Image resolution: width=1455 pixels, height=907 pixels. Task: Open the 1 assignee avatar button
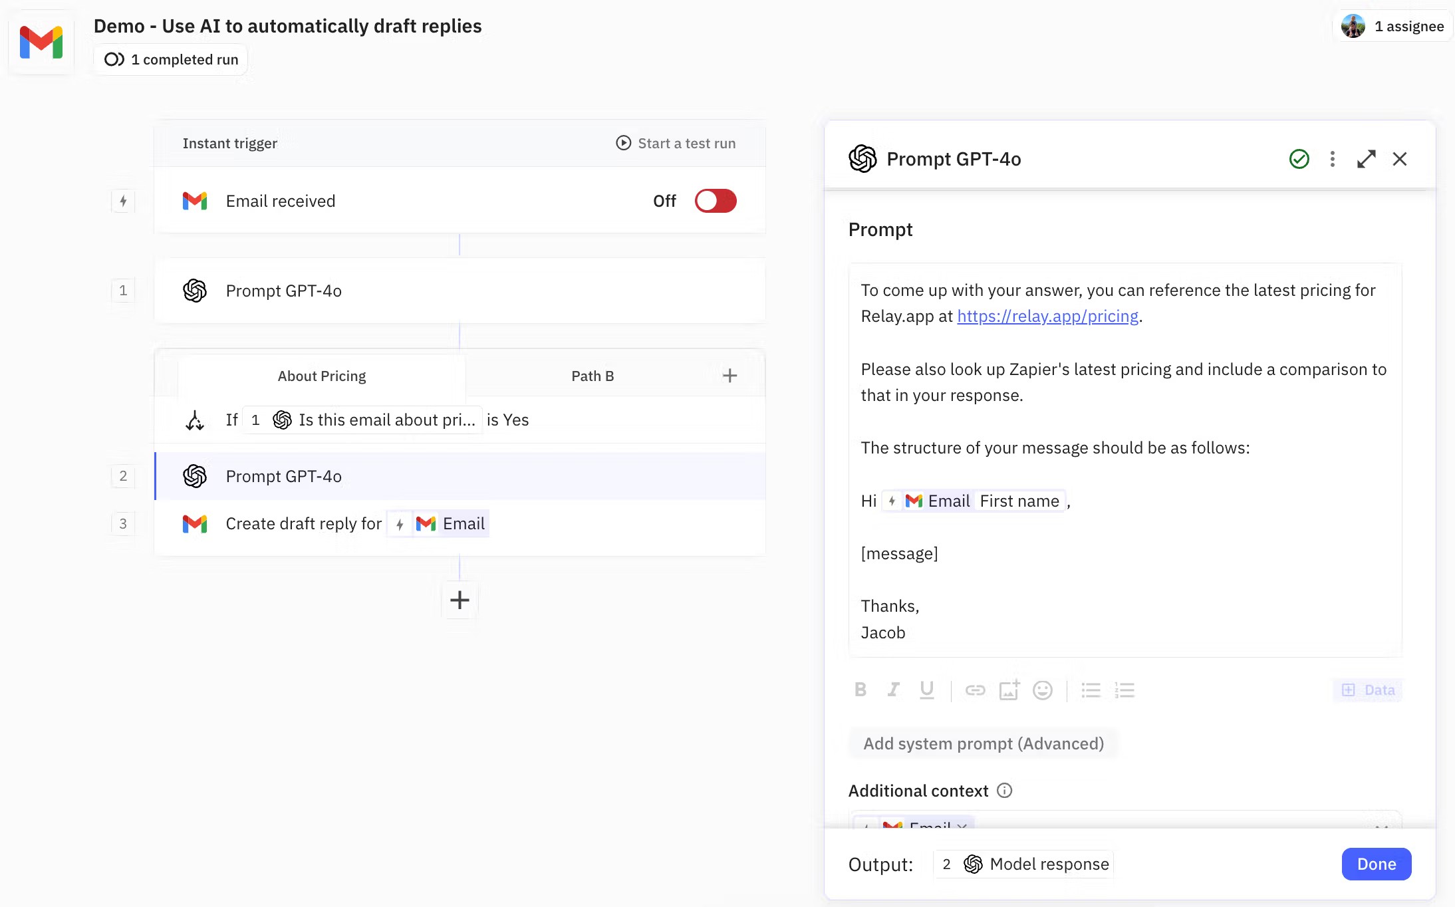(1392, 27)
